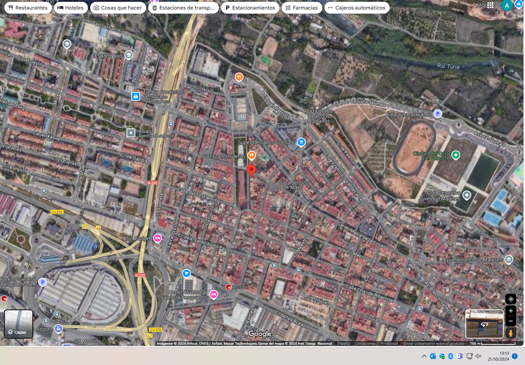Click the Restaurantes category chip
Viewport: 525px width, 365px height.
28,8
